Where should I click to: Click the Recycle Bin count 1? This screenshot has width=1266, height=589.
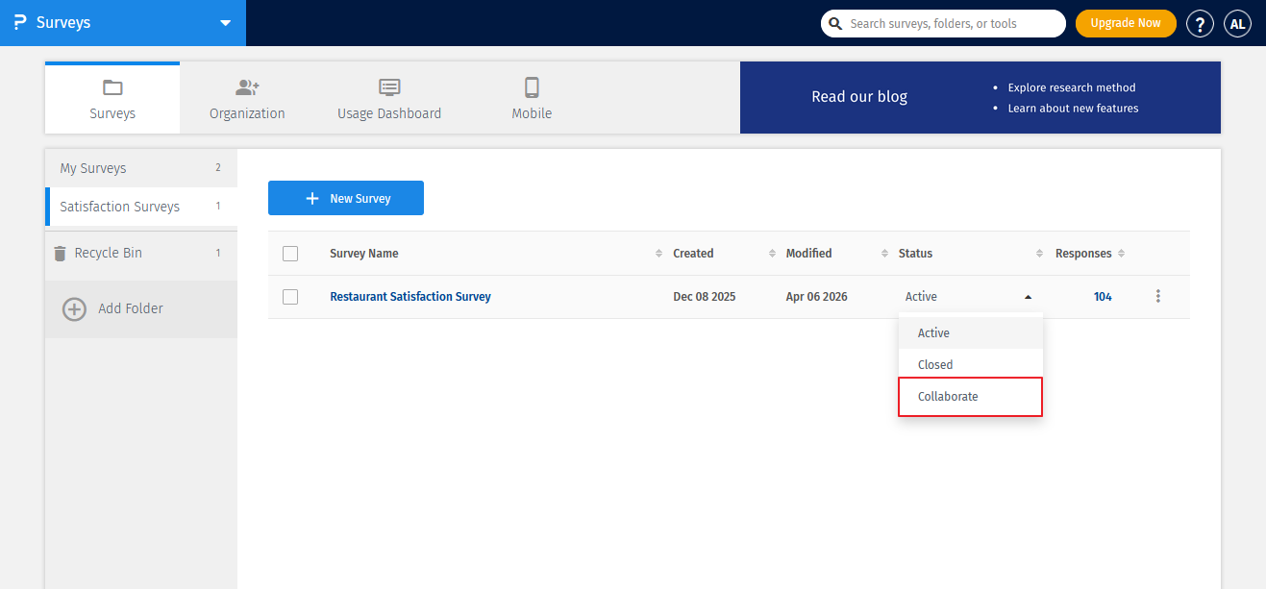coord(218,253)
